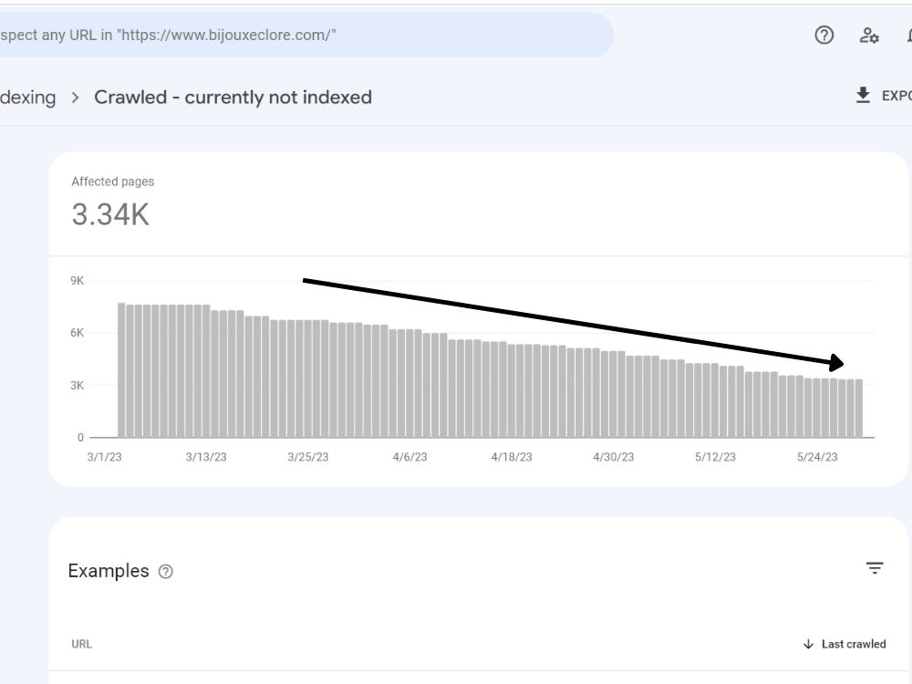Click the chart bar above 3/25/23
Viewport: 912px width, 684px height.
coord(308,378)
